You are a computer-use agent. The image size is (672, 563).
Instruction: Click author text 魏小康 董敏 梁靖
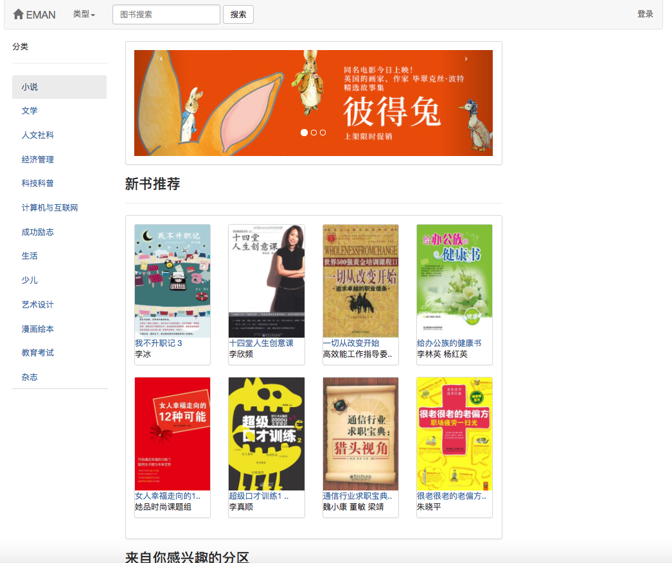(x=353, y=507)
